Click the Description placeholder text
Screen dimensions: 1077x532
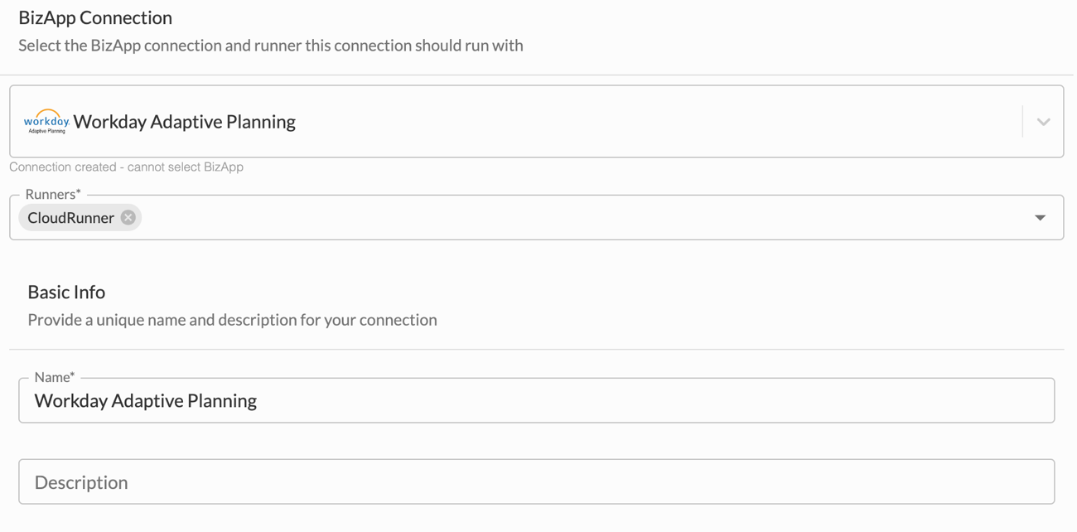pos(81,482)
